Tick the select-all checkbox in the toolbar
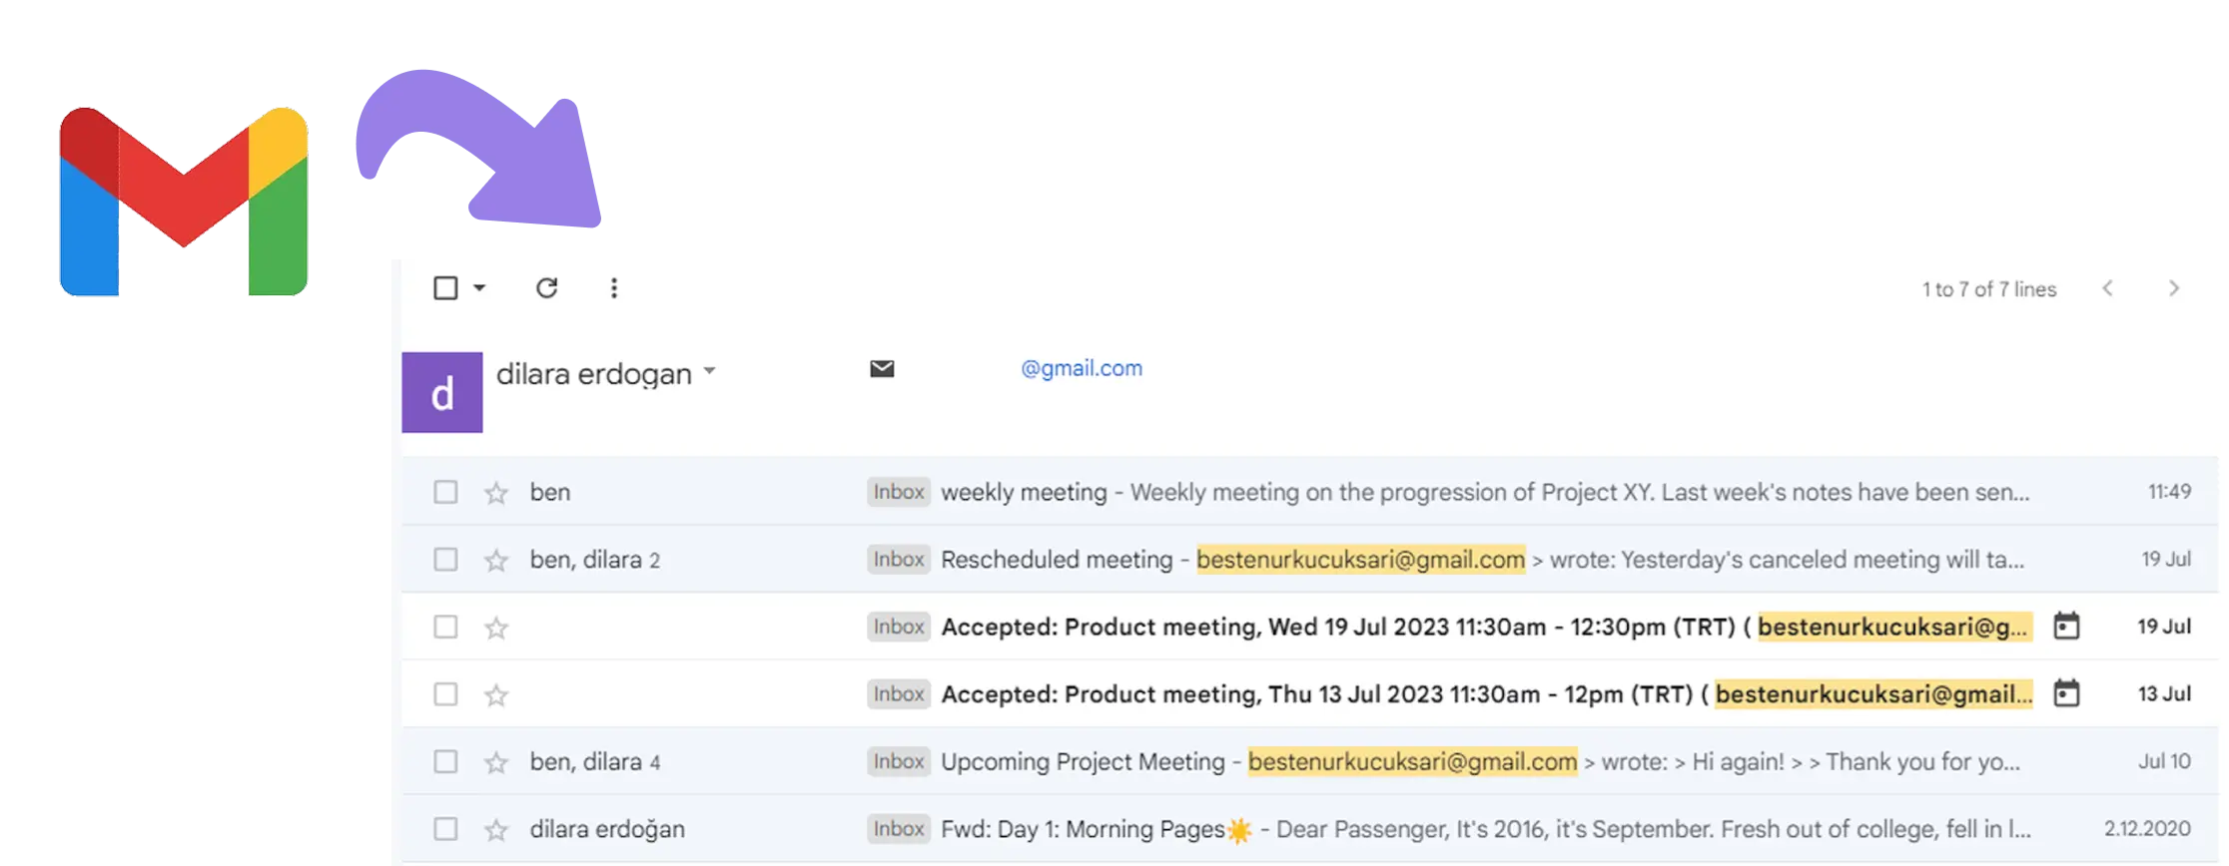Screen dimensions: 2229x866 [445, 288]
